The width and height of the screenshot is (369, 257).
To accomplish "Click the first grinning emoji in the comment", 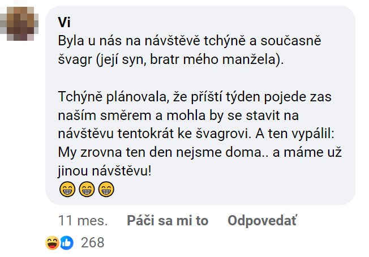I will 67,190.
